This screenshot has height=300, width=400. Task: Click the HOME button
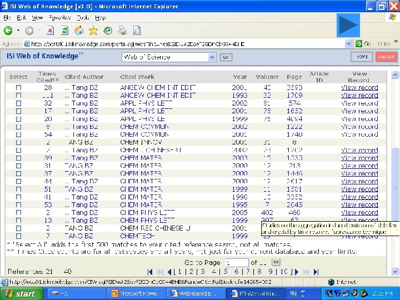[362, 57]
